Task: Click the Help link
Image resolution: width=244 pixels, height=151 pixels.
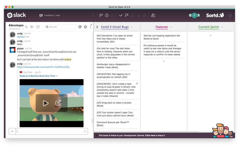Action: [x=58, y=15]
